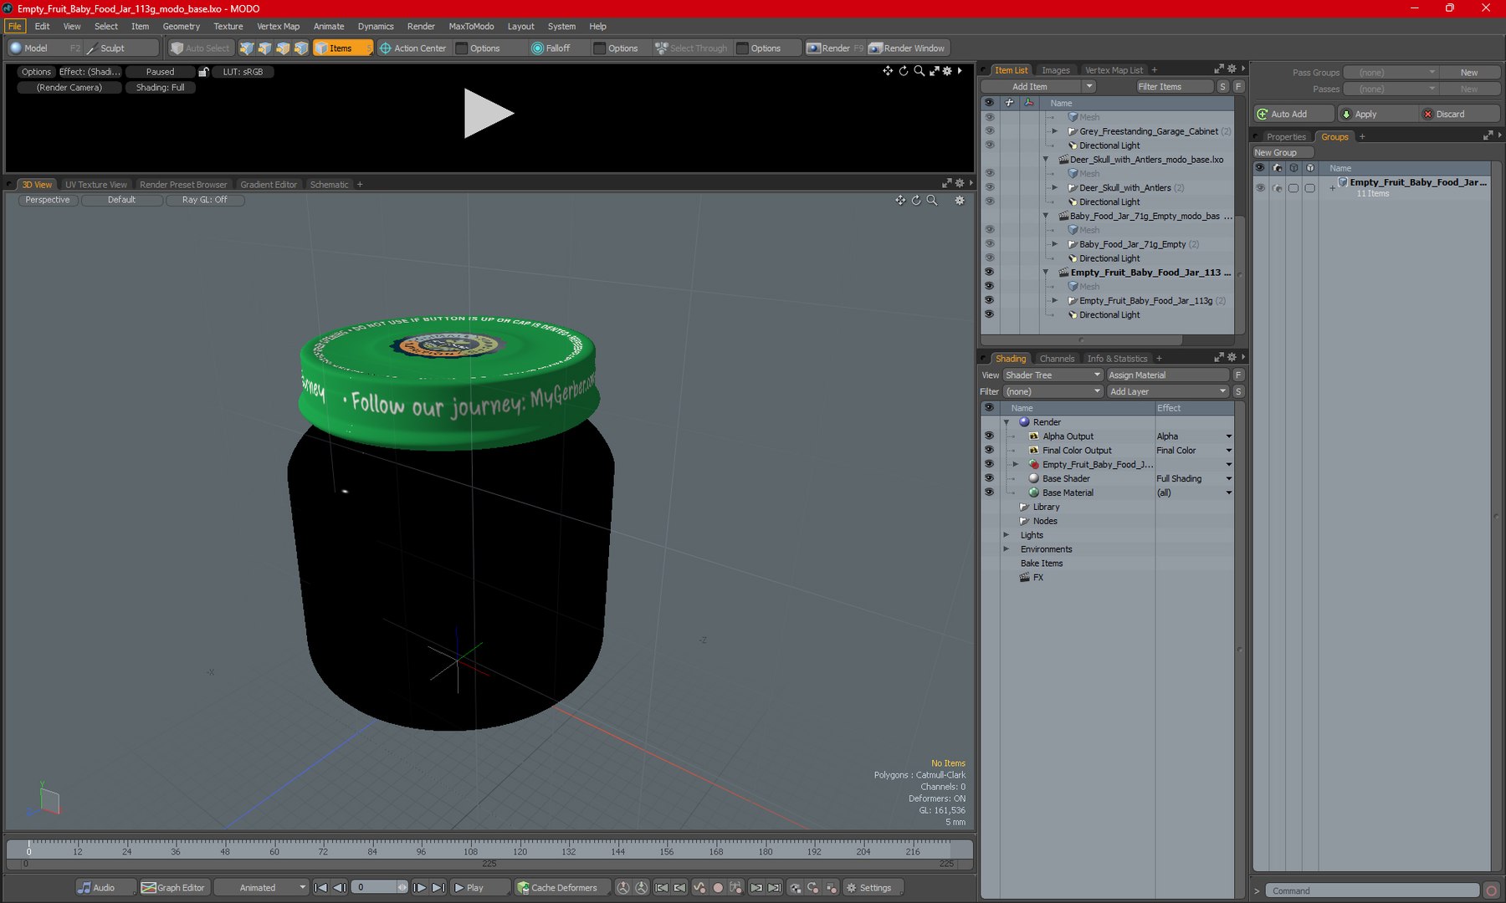Open the Texture menu
This screenshot has width=1506, height=903.
click(228, 27)
